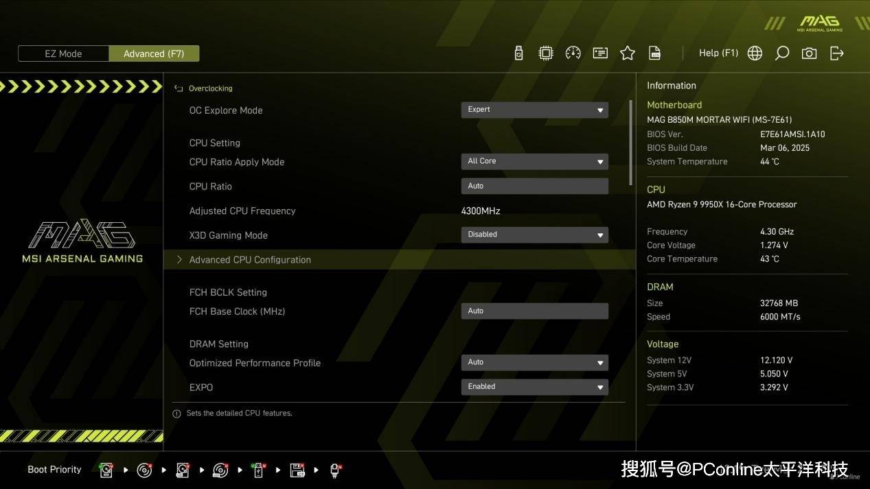This screenshot has width=870, height=489.
Task: Click the EXPO setting label
Action: (x=201, y=387)
